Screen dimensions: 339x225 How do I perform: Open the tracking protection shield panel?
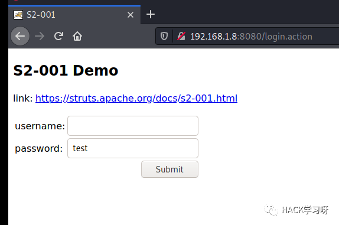(x=164, y=36)
